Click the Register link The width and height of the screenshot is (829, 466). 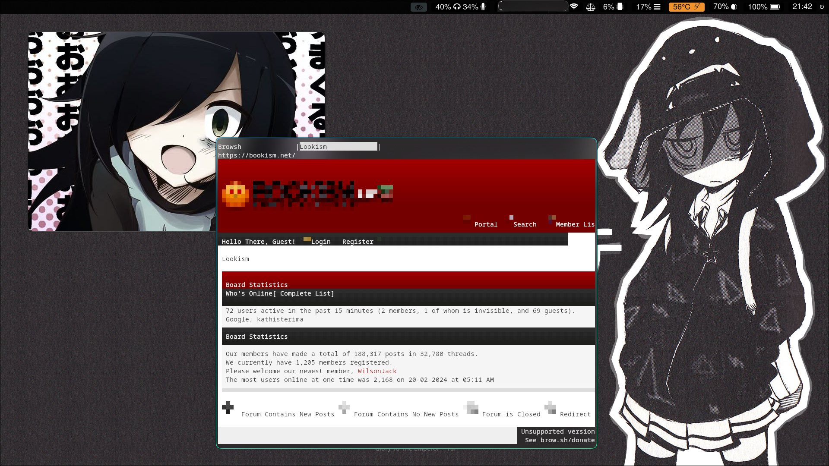coord(358,242)
